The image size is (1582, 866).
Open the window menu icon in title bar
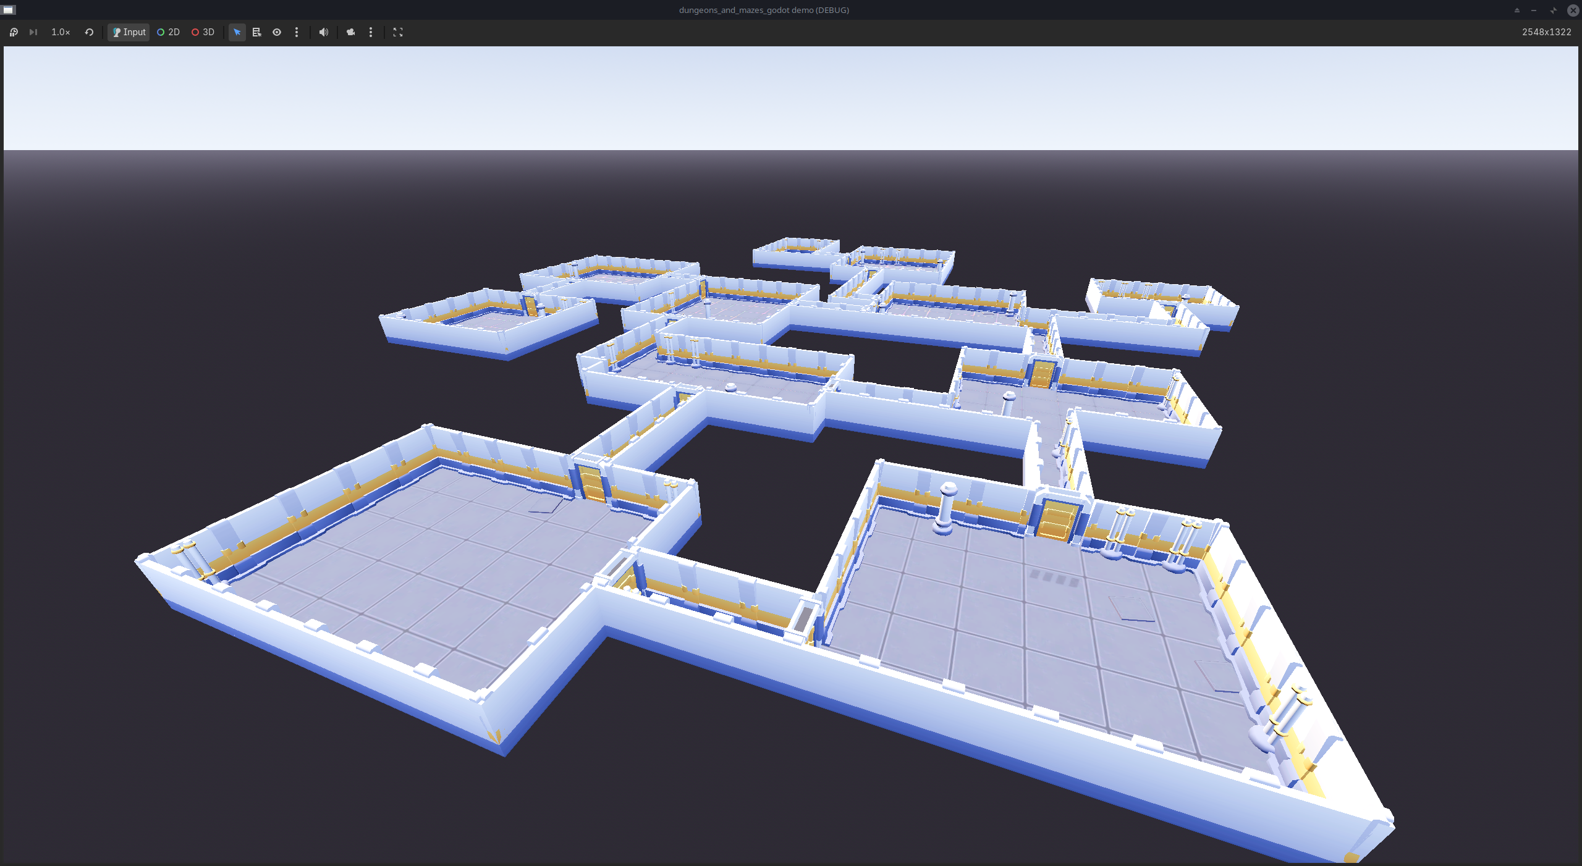coord(9,10)
